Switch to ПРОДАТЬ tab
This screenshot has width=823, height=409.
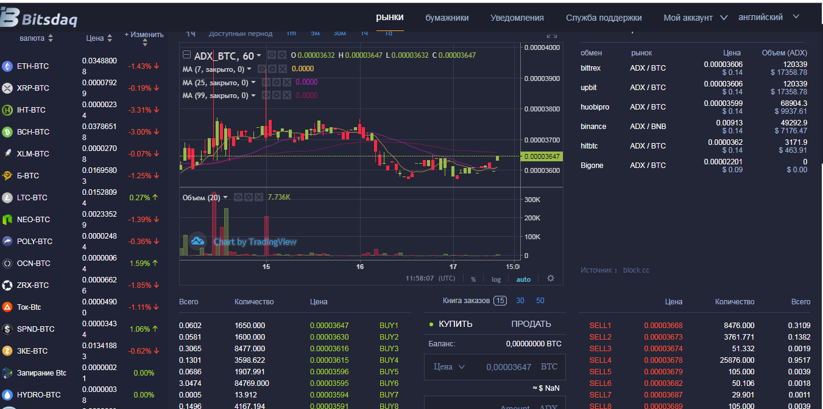[x=531, y=324]
